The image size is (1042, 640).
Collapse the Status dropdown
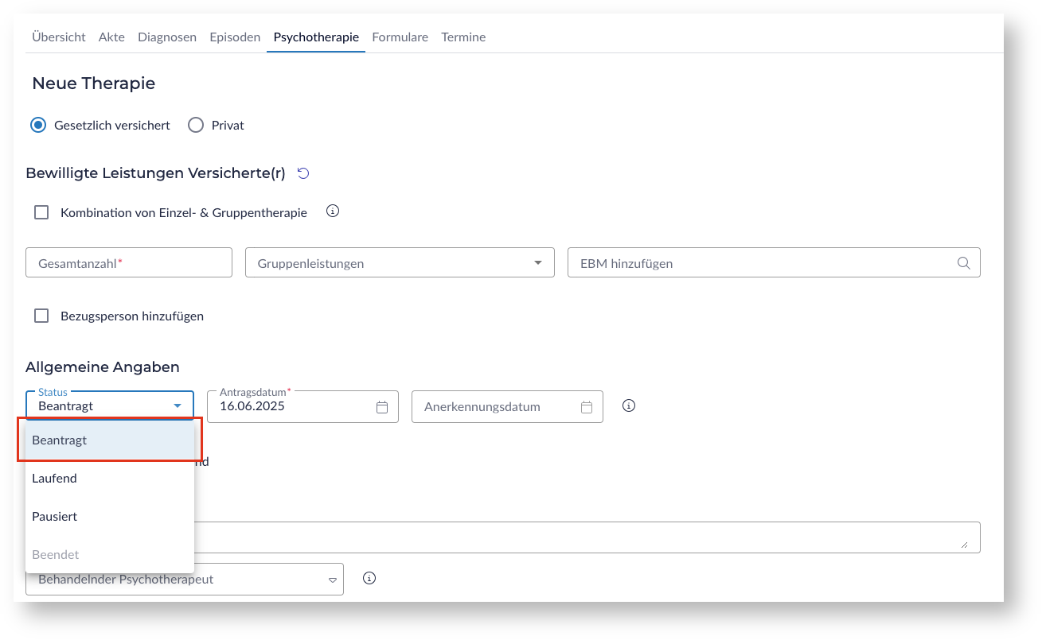[177, 406]
